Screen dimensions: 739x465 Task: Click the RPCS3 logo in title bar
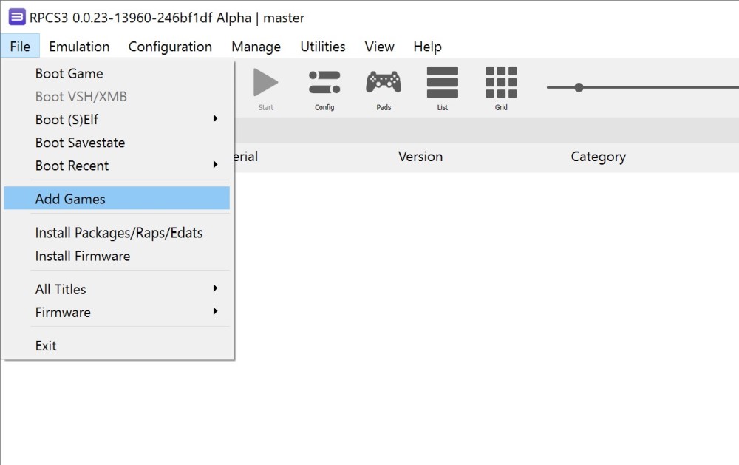coord(16,18)
